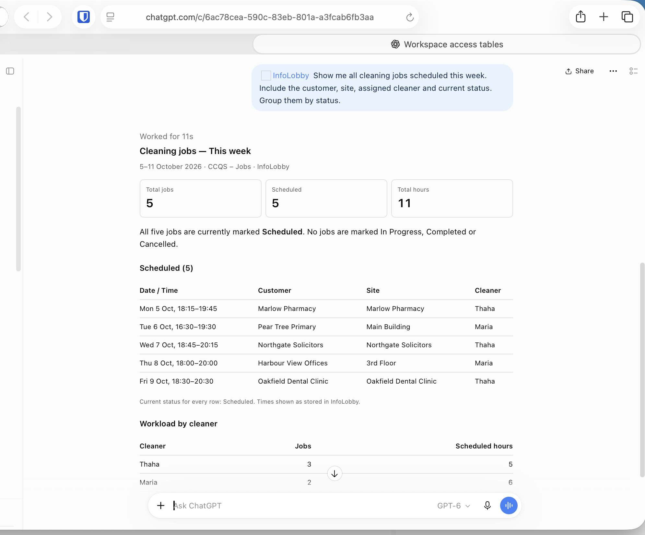Screen dimensions: 645x535
Task: Expand the 'Worked for 11s' reasoning note
Action: click(x=166, y=137)
